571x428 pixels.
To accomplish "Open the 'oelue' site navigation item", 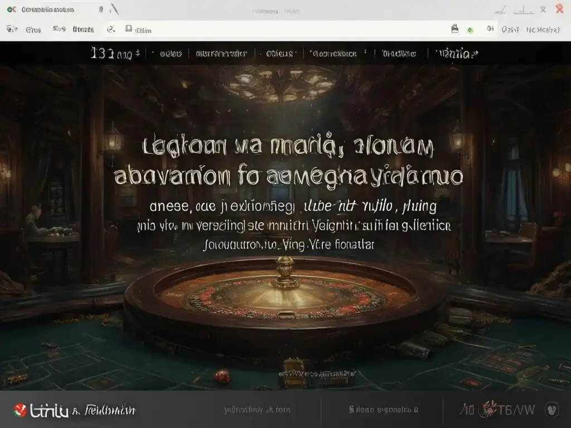I will tap(171, 54).
